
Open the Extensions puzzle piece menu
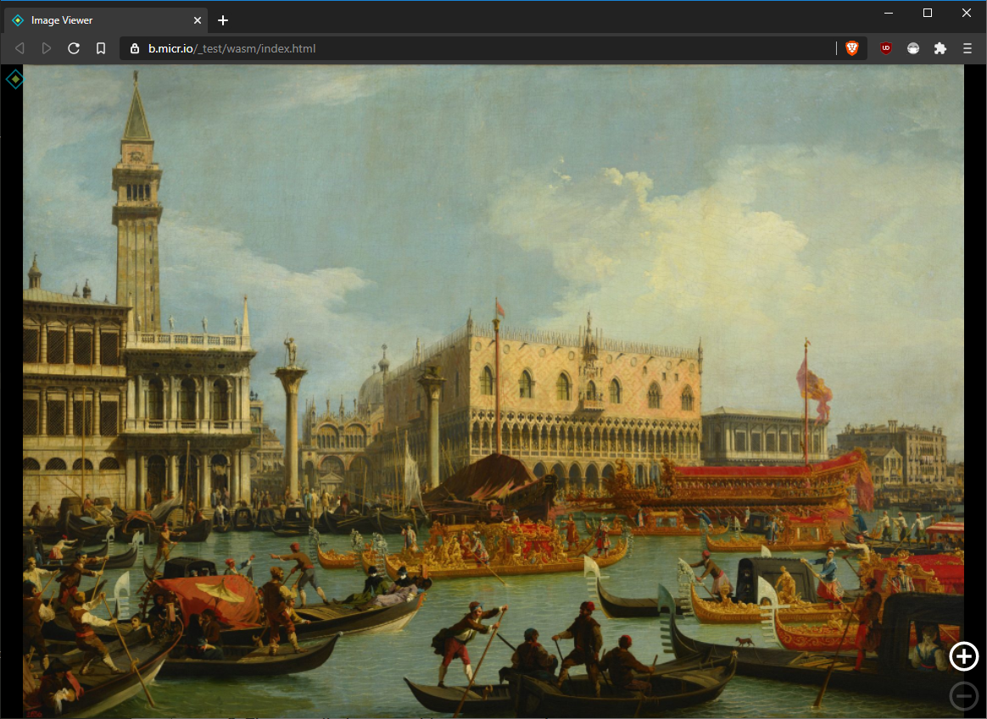940,48
